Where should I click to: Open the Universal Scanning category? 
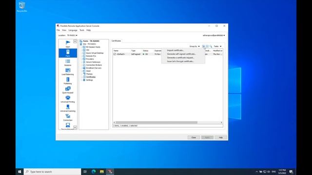pos(68,108)
